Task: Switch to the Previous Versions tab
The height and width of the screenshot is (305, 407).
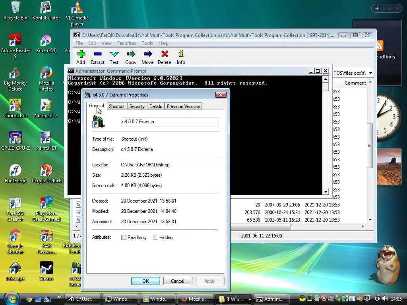Action: coord(183,106)
